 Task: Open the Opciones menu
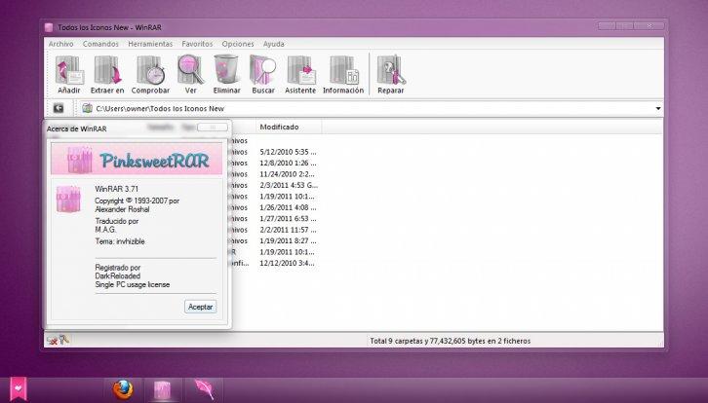[x=238, y=44]
